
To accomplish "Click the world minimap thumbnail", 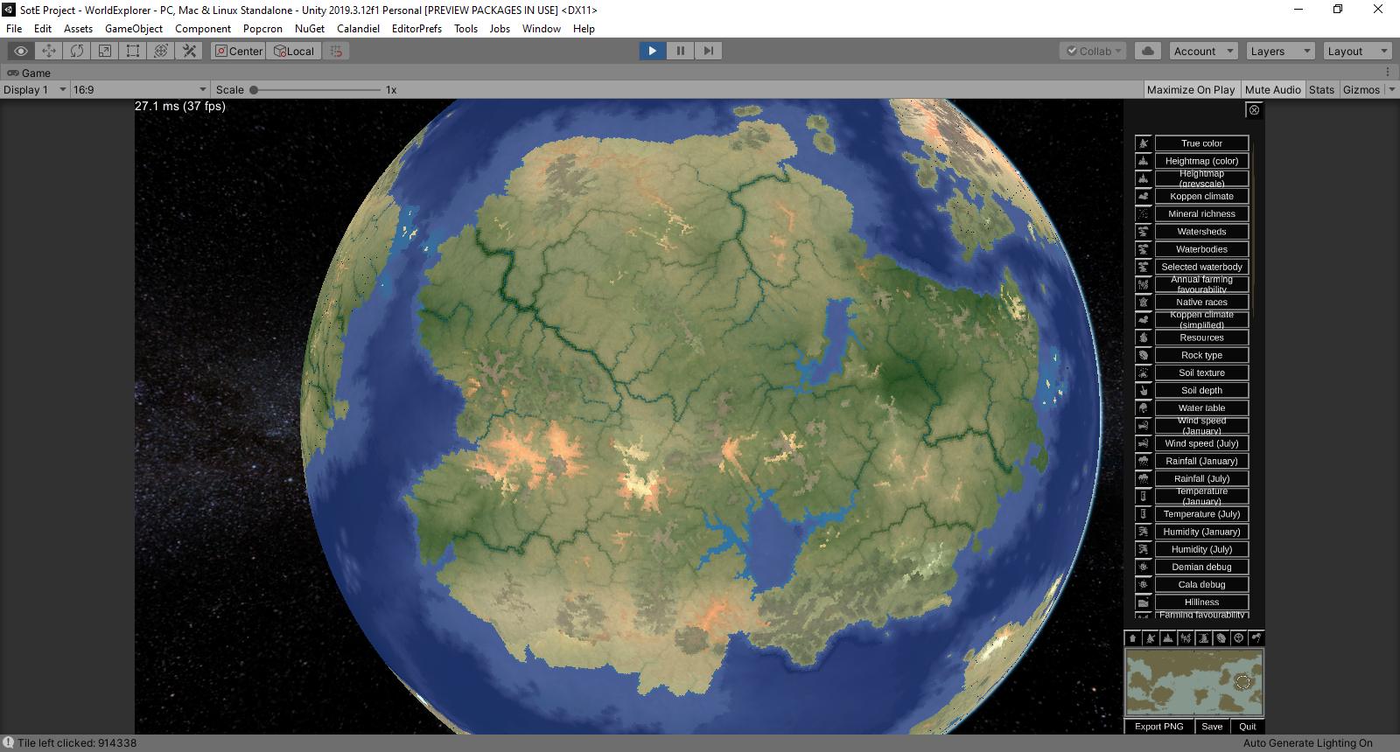I will [1194, 682].
